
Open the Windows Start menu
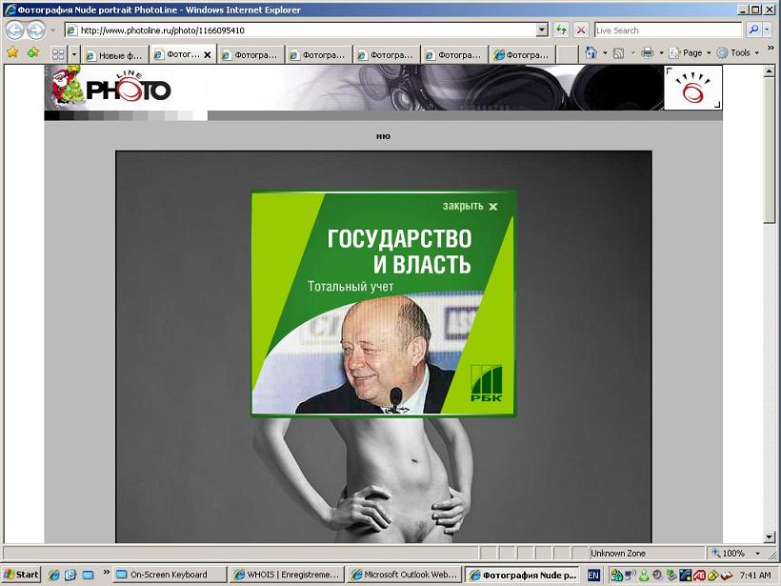pyautogui.click(x=21, y=575)
